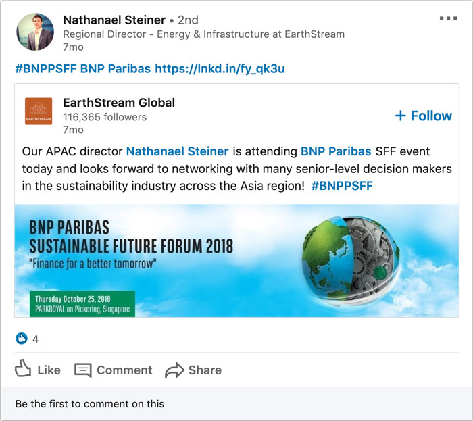Open Nathanael Steiner's profile photo
The width and height of the screenshot is (473, 421).
(35, 32)
